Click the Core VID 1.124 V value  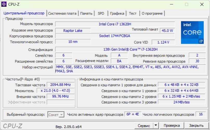[163, 42]
